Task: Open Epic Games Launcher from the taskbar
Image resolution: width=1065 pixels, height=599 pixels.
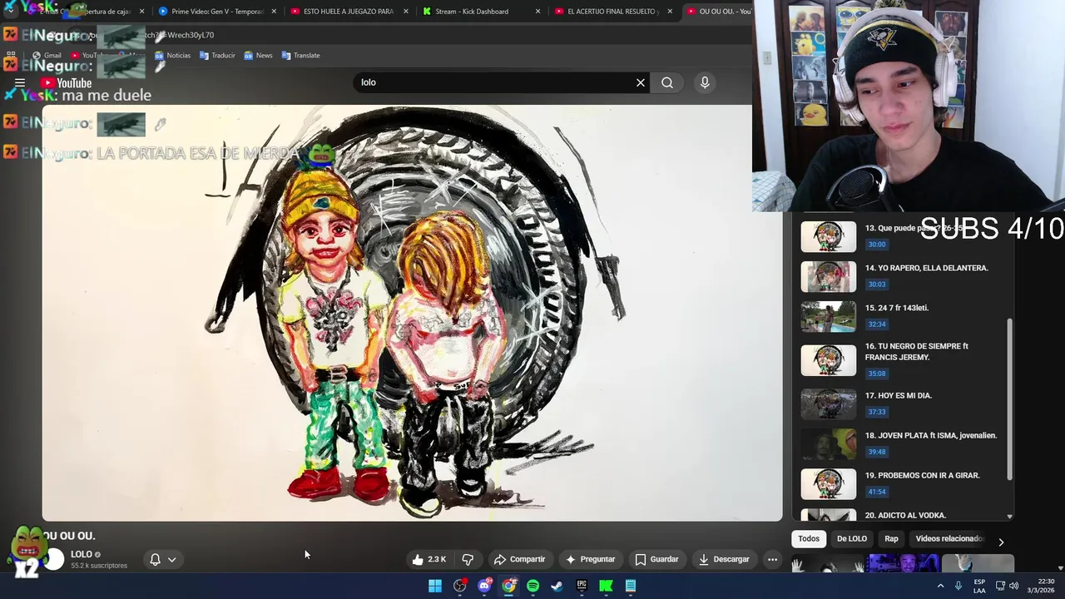Action: pyautogui.click(x=582, y=586)
